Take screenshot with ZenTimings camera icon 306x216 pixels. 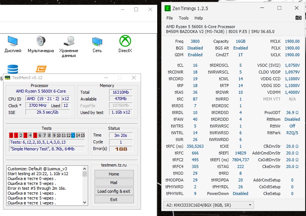(x=298, y=18)
